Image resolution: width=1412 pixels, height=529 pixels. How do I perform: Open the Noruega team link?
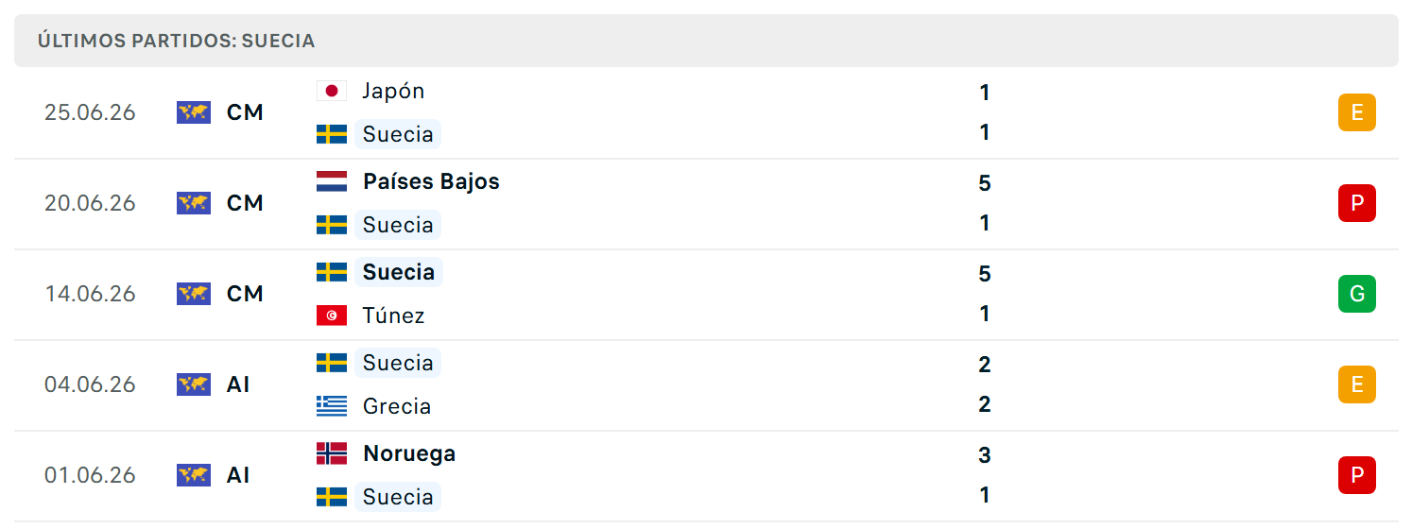409,453
